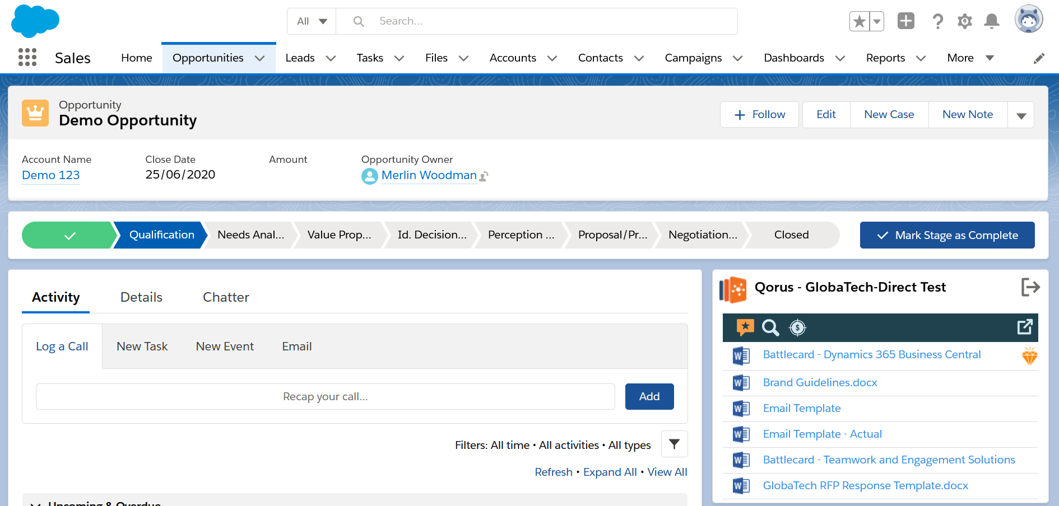
Task: Open the Setup gear icon
Action: pyautogui.click(x=964, y=21)
